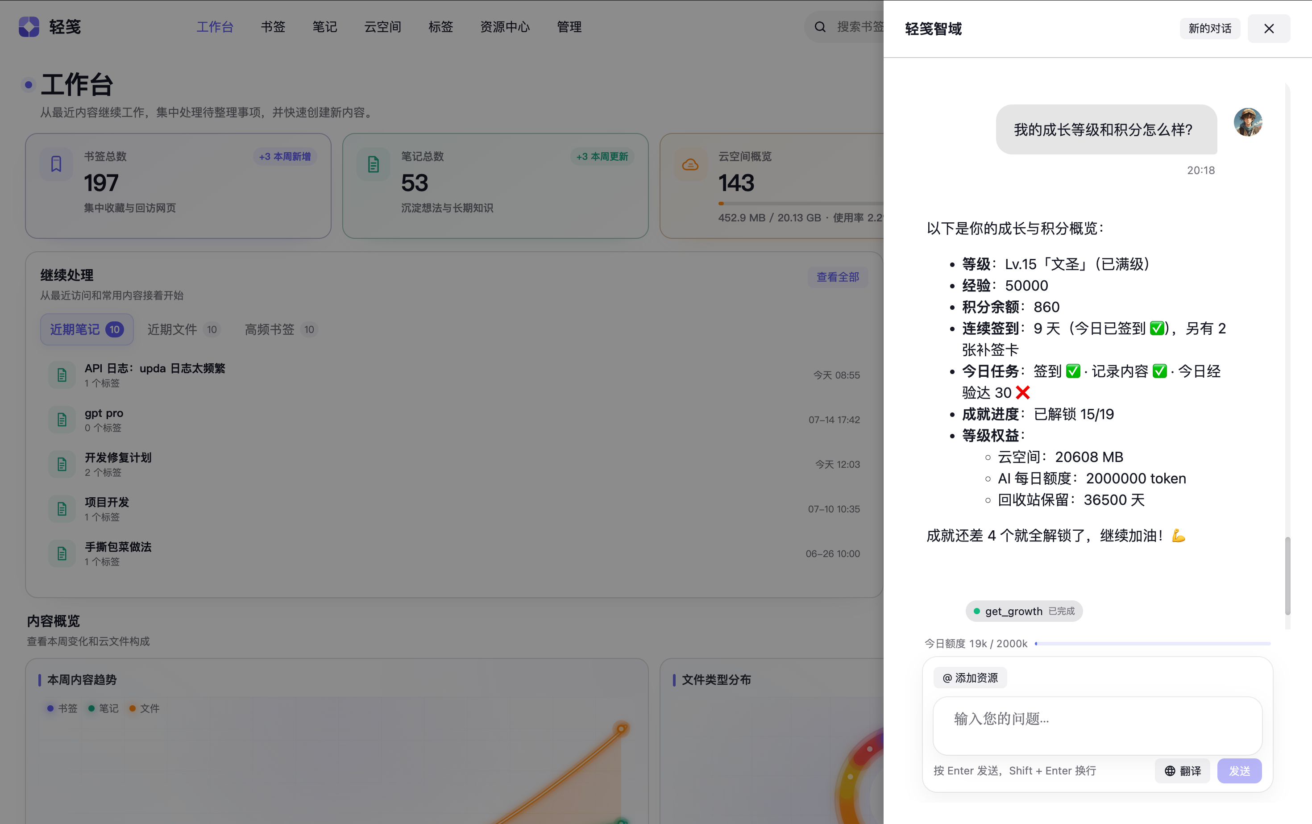Start a 新的对话
1312x824 pixels.
1209,28
